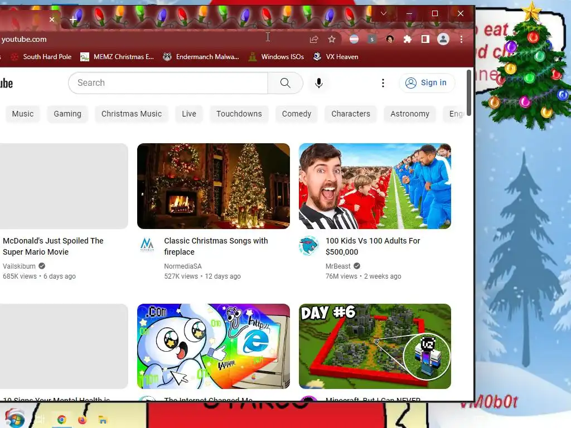Focus the YouTube search field

pyautogui.click(x=168, y=83)
